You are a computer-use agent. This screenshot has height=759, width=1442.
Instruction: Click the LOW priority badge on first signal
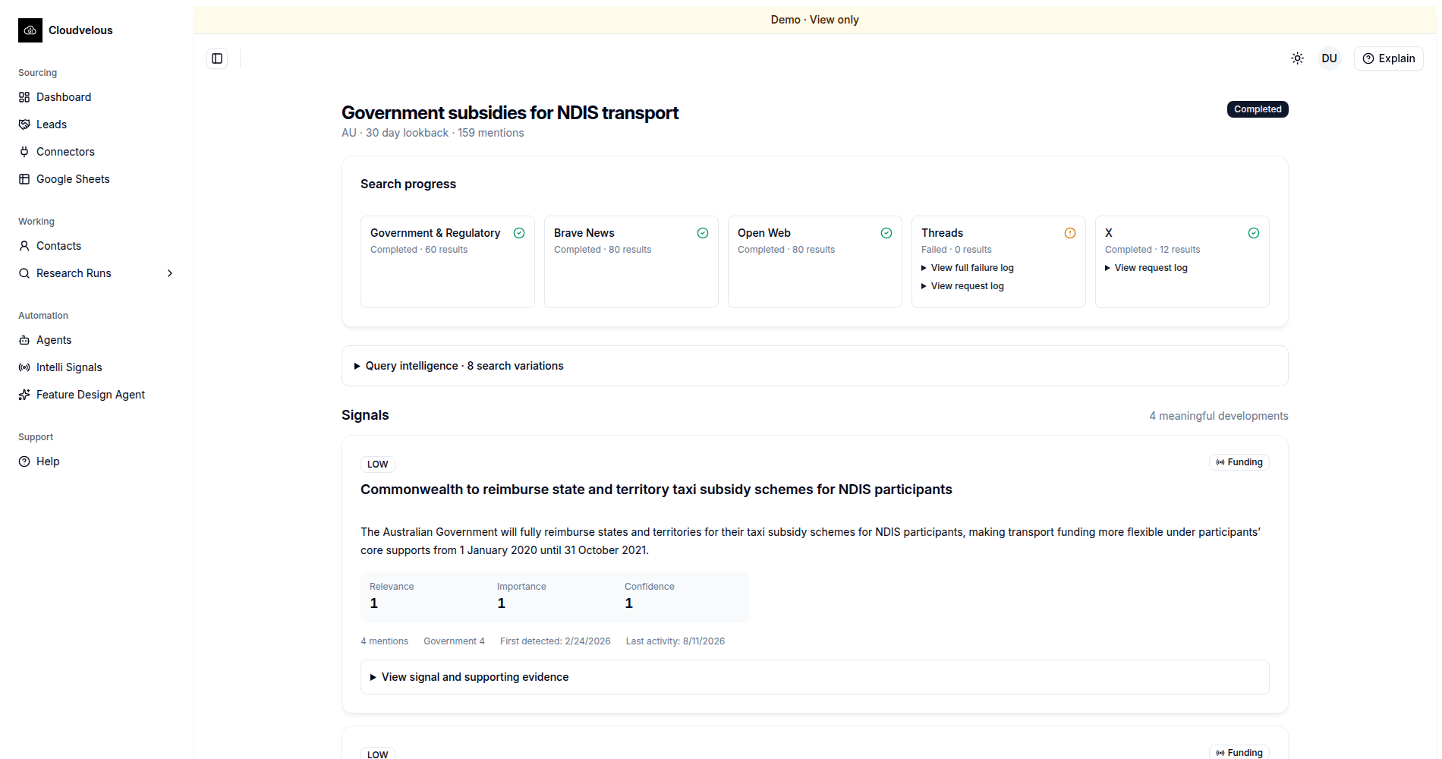point(377,465)
